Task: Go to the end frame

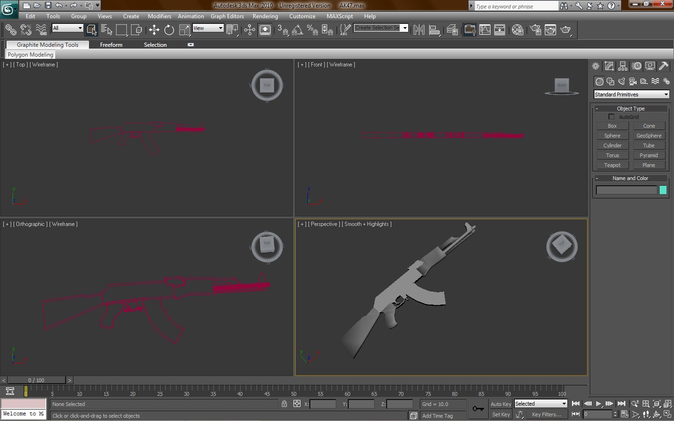Action: point(622,404)
